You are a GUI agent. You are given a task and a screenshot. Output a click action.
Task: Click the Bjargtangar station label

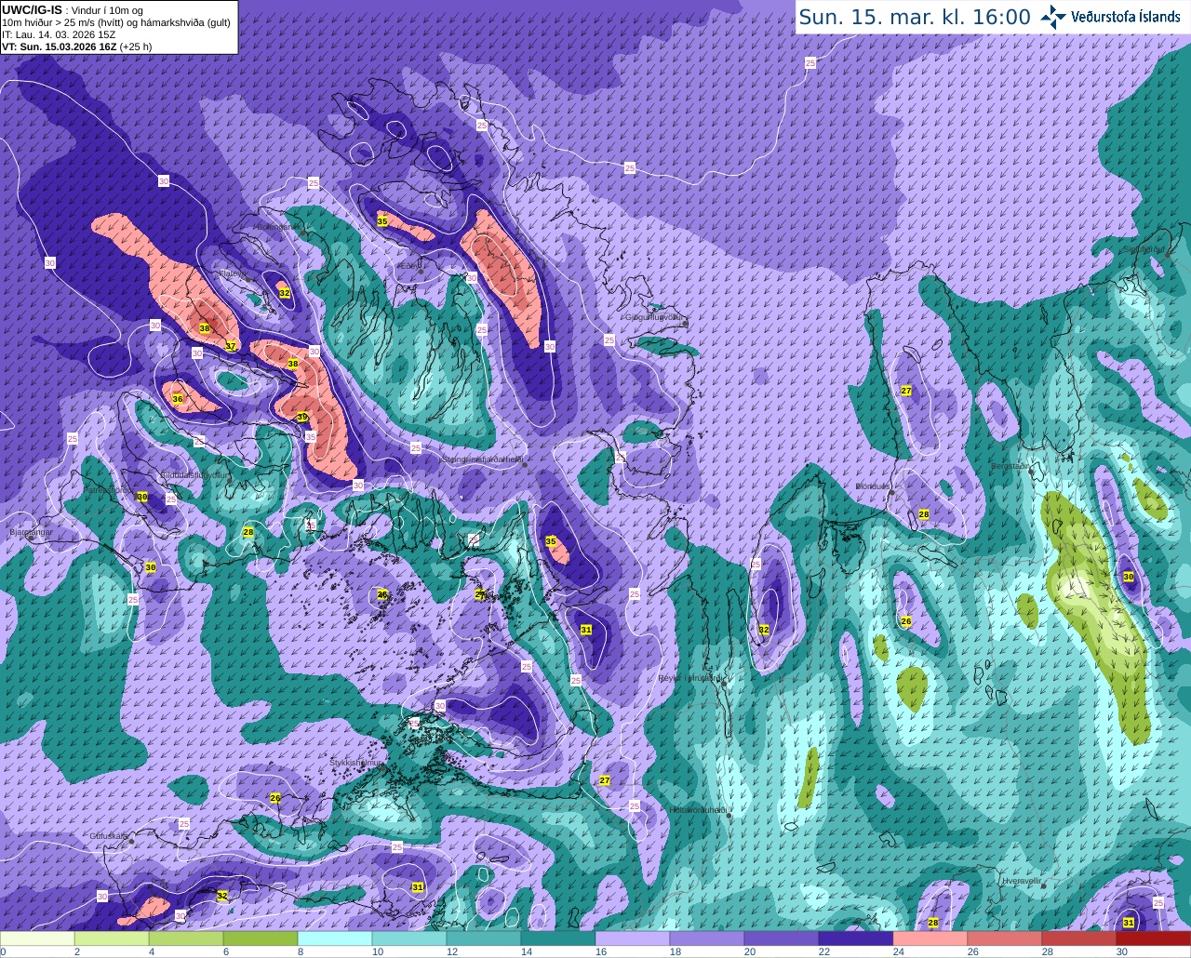(31, 533)
